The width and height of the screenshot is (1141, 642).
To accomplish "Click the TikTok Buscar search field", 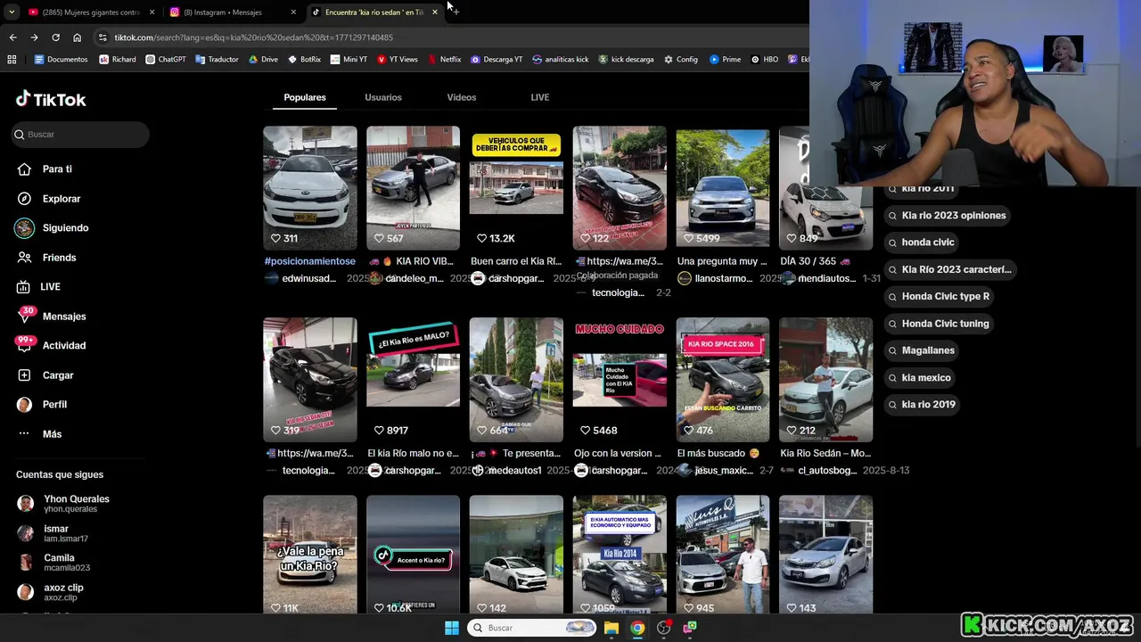I will (x=80, y=135).
